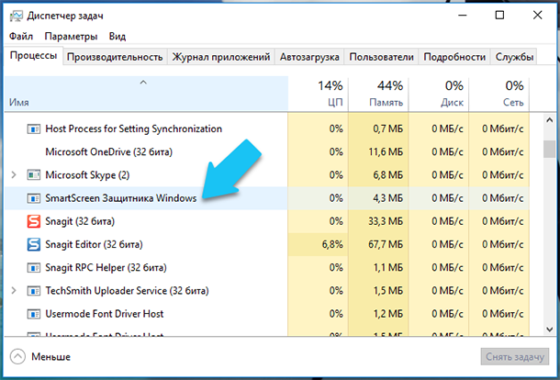Sort by the Имя column header

coord(146,94)
